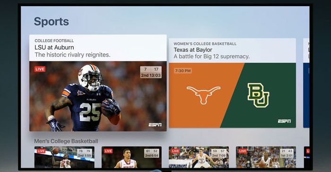
Task: Open basketball game with 78–79 score
Action: pyautogui.click(x=64, y=157)
